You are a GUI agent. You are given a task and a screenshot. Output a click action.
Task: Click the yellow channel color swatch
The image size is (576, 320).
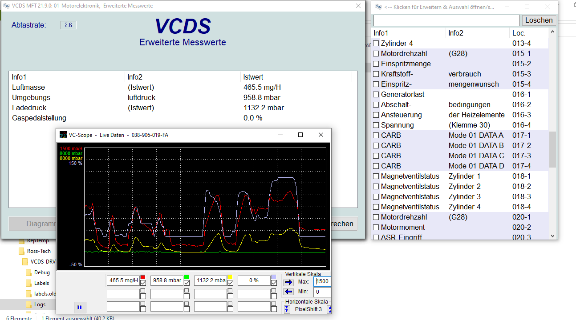pyautogui.click(x=230, y=277)
